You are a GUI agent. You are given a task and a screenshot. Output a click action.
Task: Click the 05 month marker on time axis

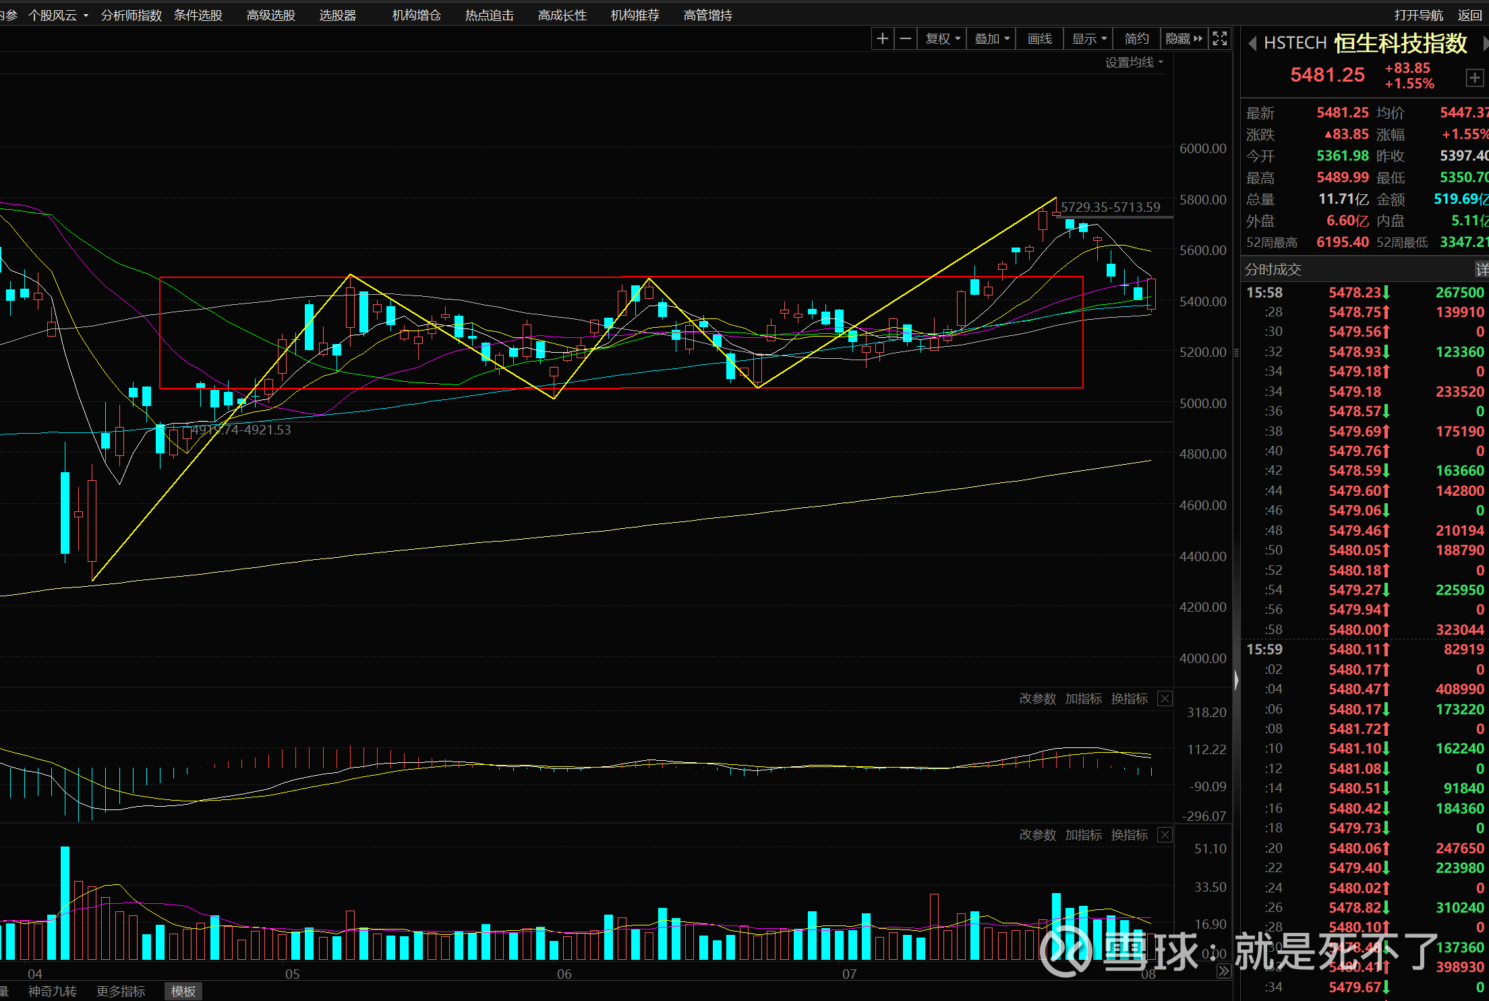pyautogui.click(x=292, y=974)
